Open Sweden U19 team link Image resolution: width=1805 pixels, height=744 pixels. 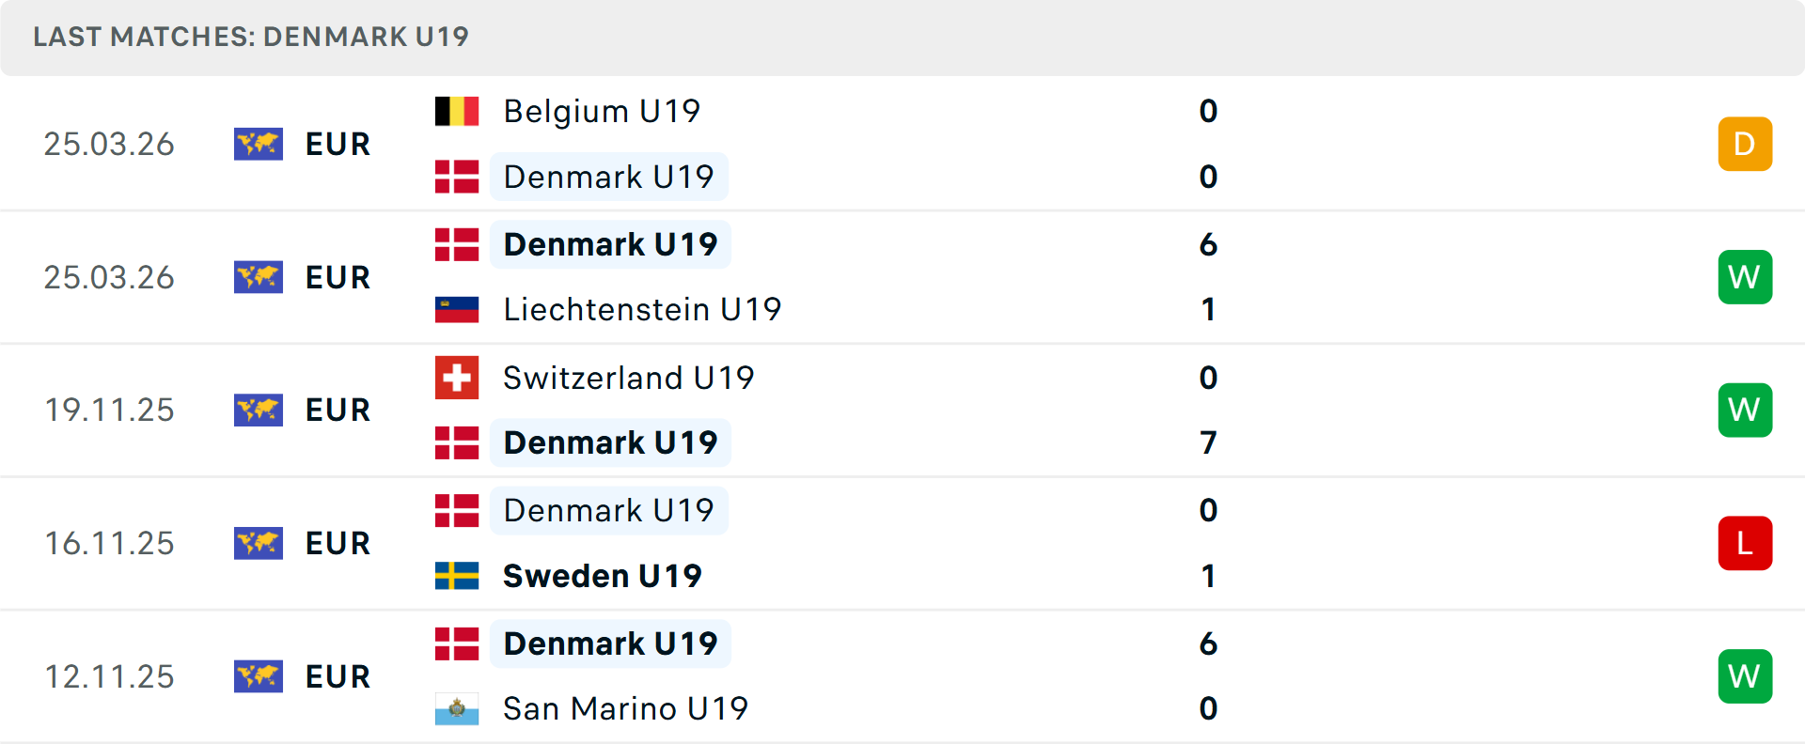602,576
